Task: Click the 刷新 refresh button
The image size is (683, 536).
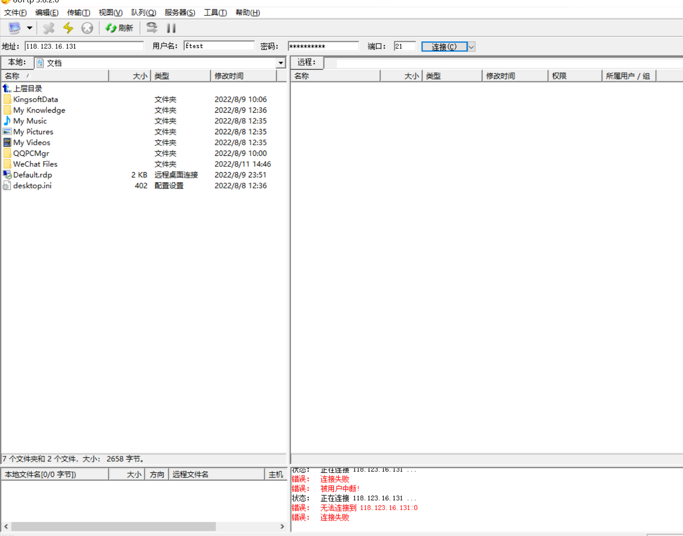Action: [119, 28]
